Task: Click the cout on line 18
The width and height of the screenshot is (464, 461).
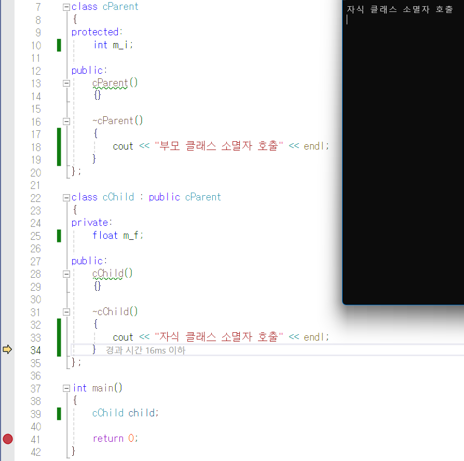Action: [x=123, y=146]
